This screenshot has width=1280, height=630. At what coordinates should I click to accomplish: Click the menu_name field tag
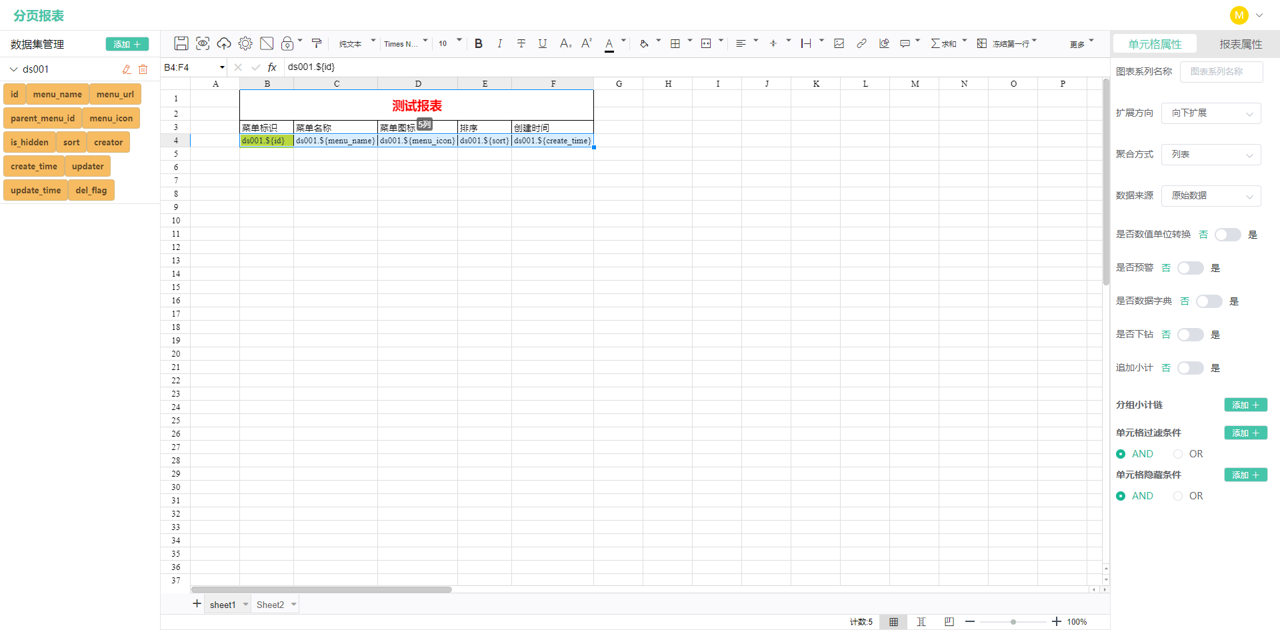pos(57,95)
